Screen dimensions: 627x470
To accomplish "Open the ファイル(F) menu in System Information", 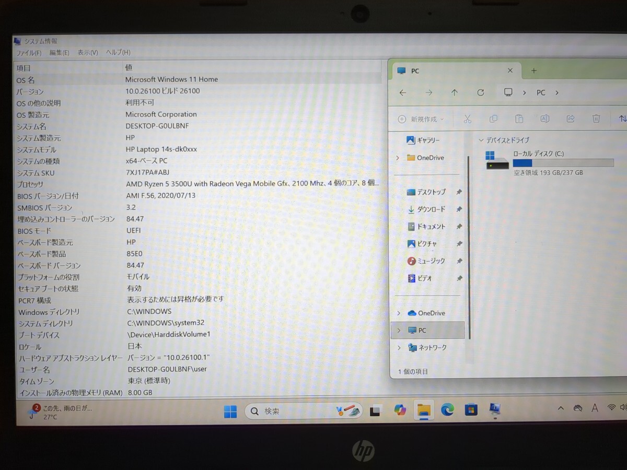I will (28, 53).
